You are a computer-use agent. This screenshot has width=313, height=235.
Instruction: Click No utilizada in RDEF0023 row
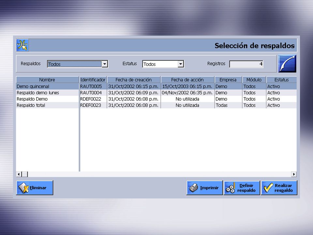click(187, 105)
